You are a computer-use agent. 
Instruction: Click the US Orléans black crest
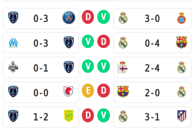13,67
